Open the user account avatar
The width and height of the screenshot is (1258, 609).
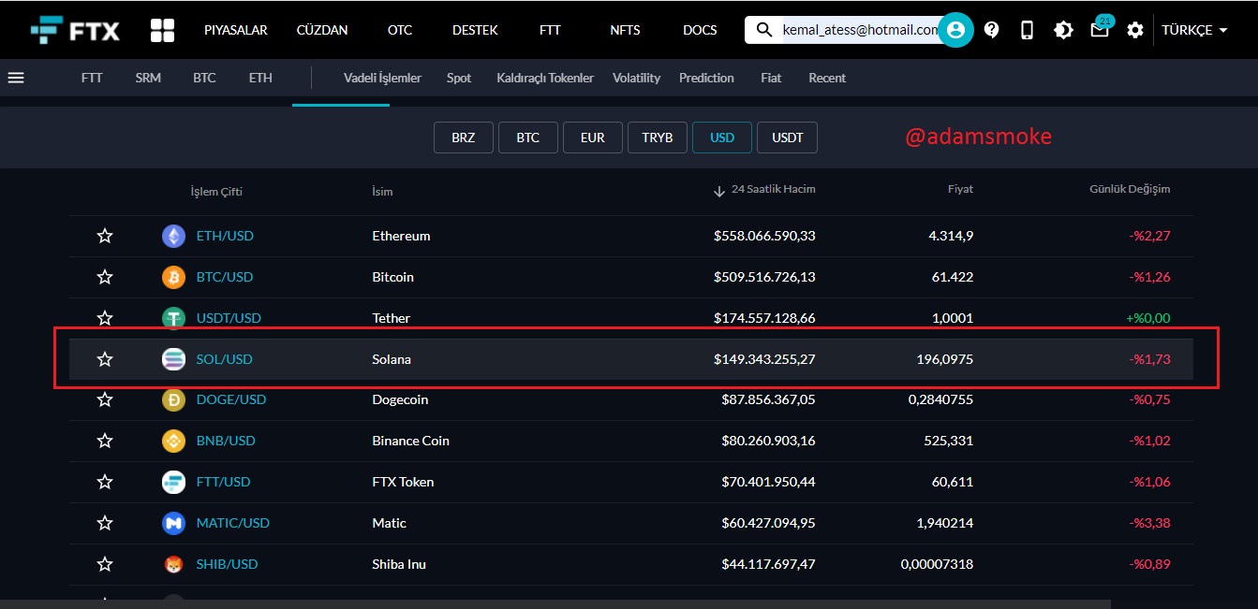[x=955, y=30]
